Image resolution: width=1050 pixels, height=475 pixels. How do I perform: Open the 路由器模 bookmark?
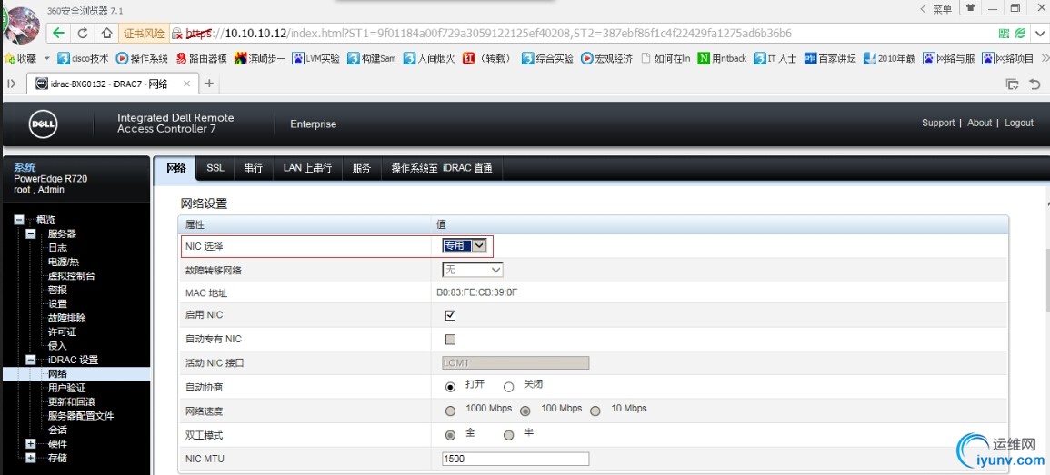point(201,58)
